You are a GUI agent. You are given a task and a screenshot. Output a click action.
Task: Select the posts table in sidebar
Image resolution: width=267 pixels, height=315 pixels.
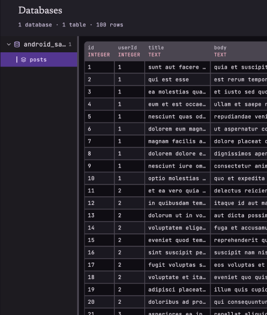click(39, 60)
